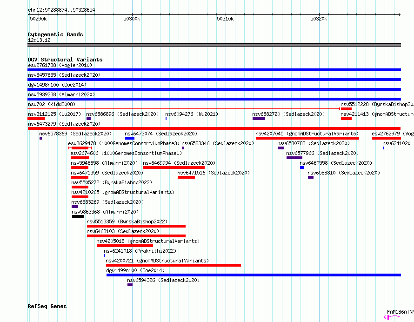Click the chr12:50288874..50328654 region text
The image size is (414, 322).
coord(61,10)
